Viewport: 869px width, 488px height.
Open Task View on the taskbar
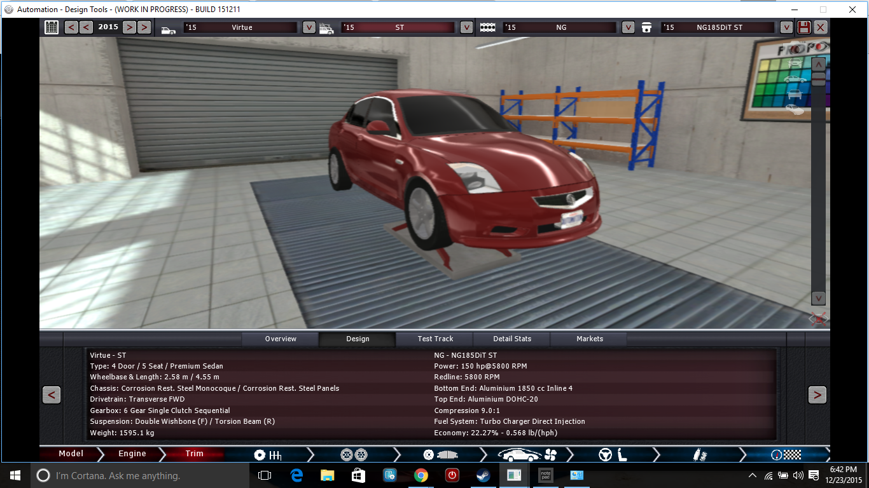pos(265,475)
